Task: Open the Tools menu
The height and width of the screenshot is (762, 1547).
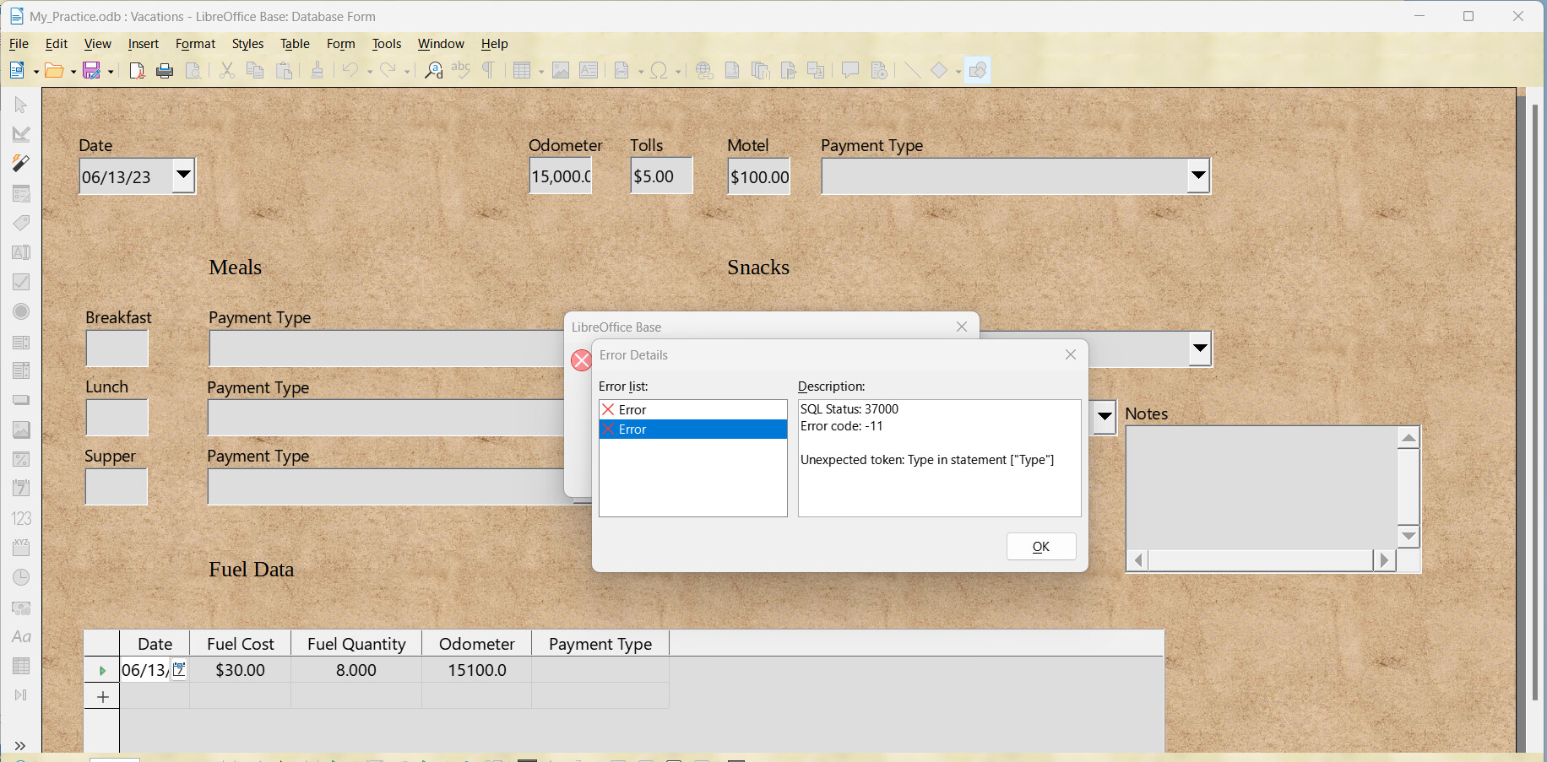Action: pyautogui.click(x=386, y=44)
